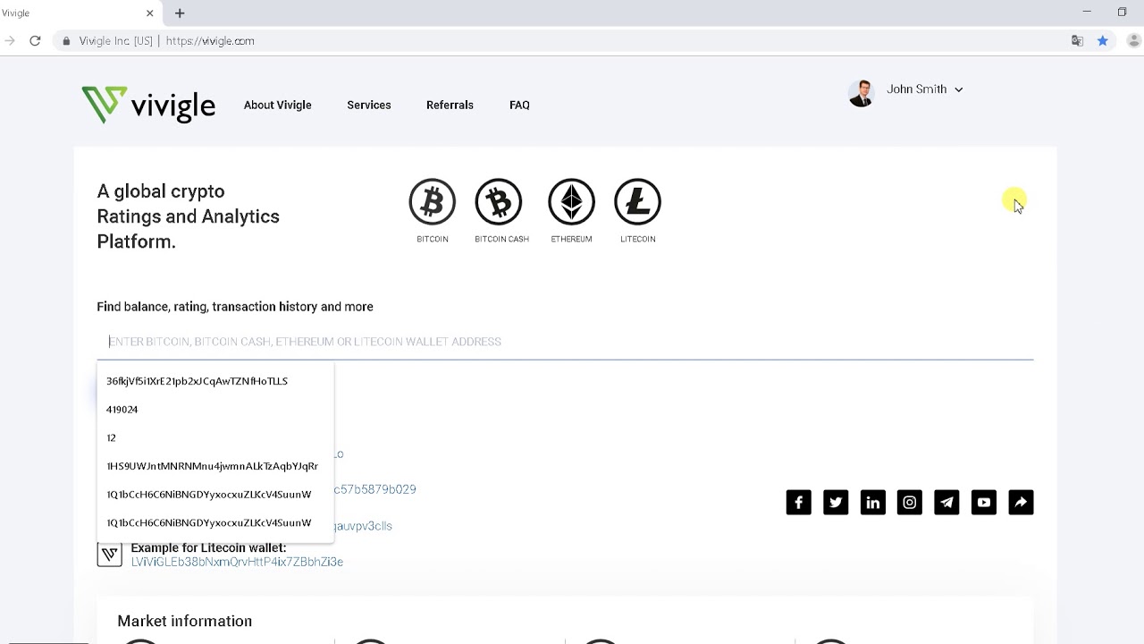Expand the John Smith account dropdown
Image resolution: width=1144 pixels, height=644 pixels.
click(958, 89)
